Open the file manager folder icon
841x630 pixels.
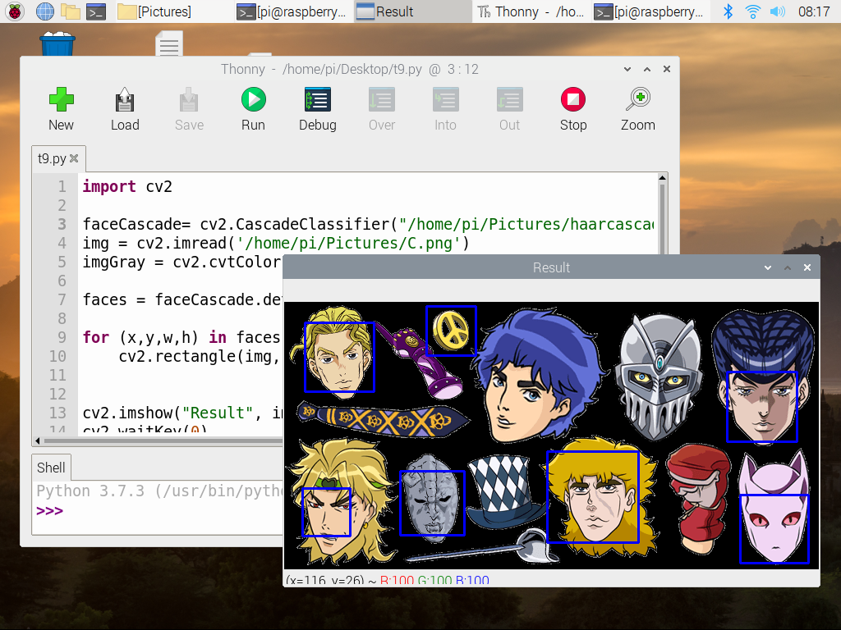pos(71,11)
